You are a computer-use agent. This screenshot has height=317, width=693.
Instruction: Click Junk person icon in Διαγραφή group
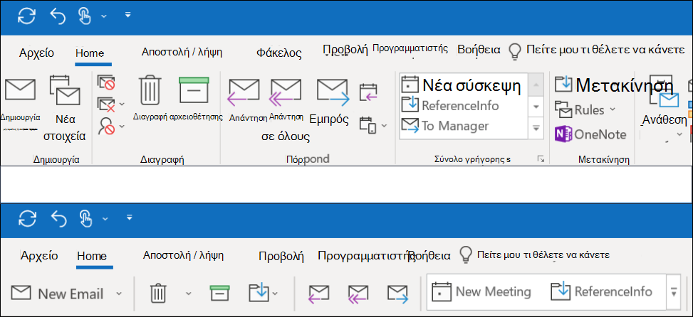(x=106, y=126)
